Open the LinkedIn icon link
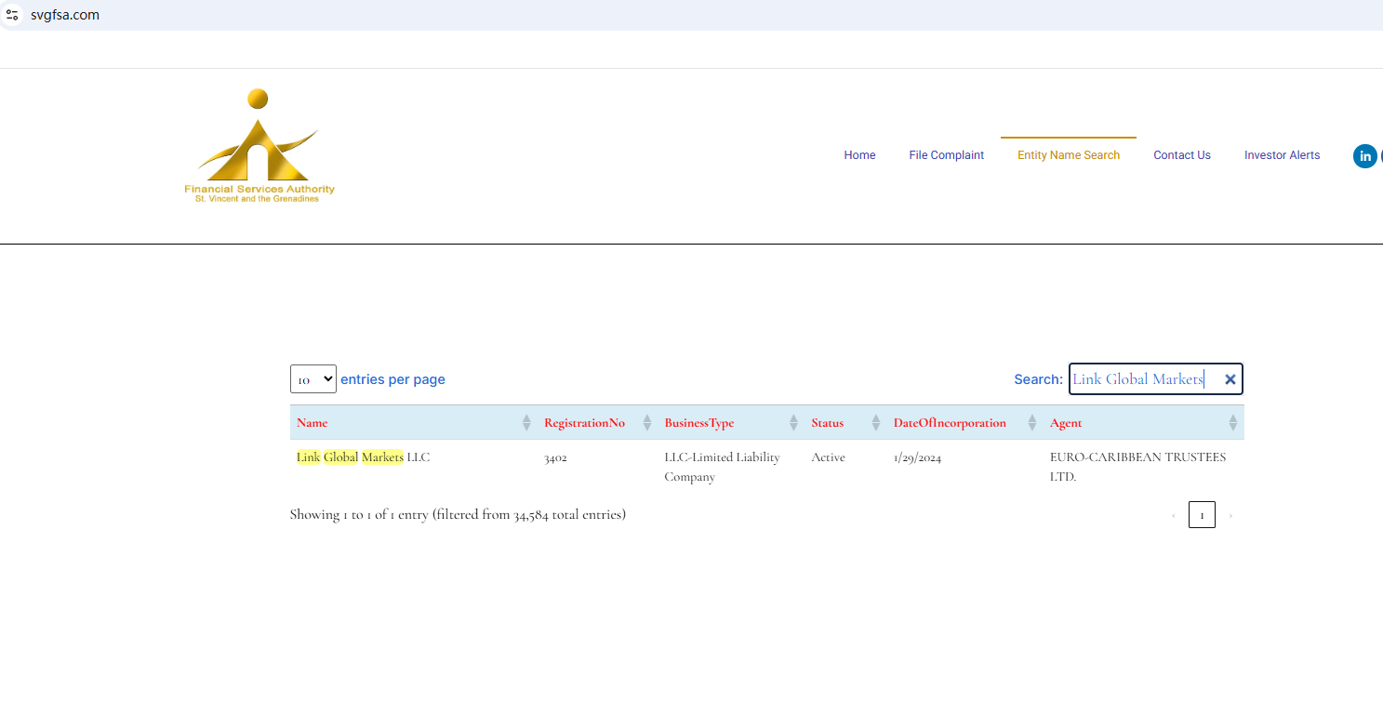The width and height of the screenshot is (1383, 715). point(1364,156)
